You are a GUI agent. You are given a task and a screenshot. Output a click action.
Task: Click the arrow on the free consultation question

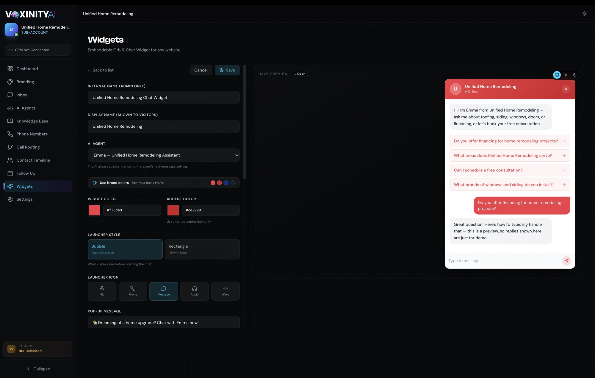(564, 170)
